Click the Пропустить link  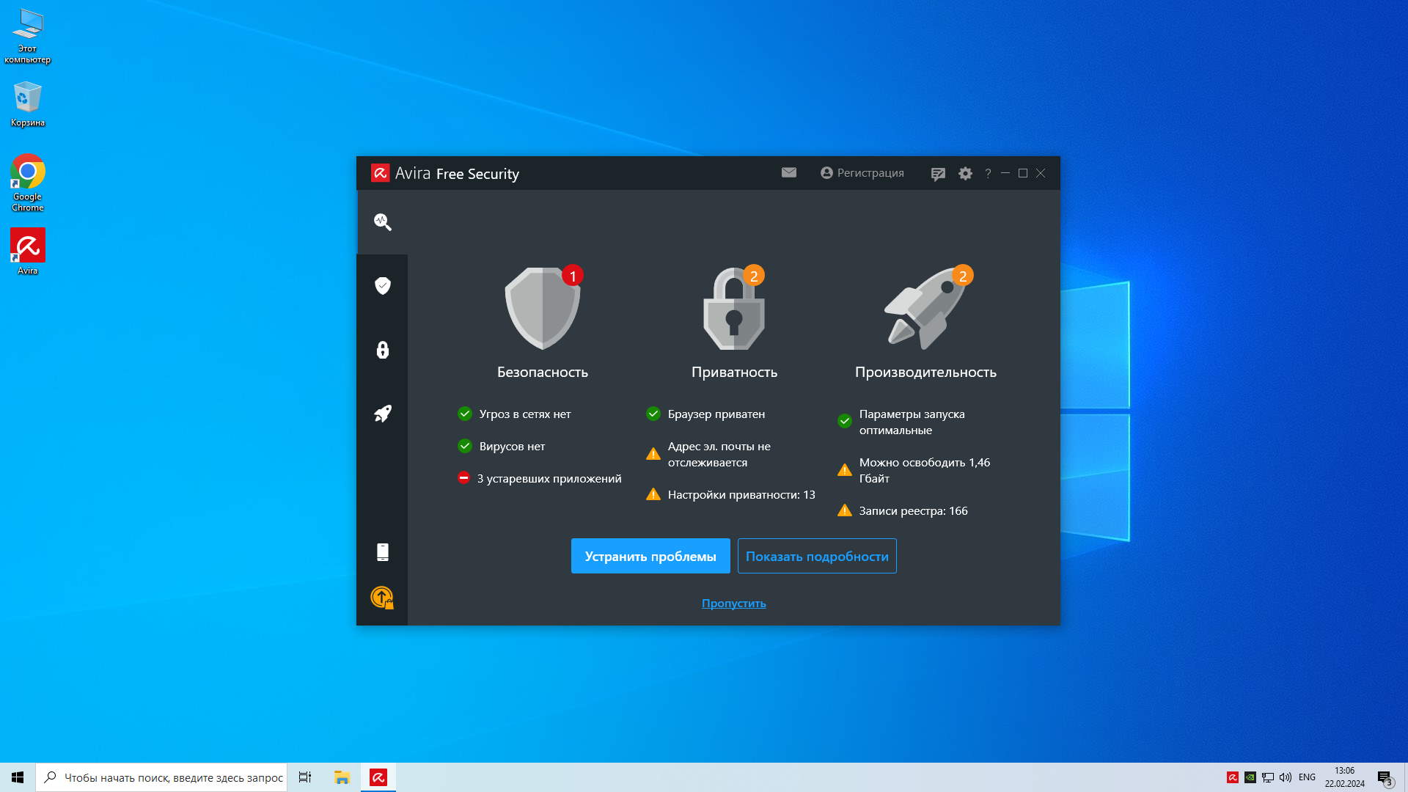pyautogui.click(x=733, y=604)
